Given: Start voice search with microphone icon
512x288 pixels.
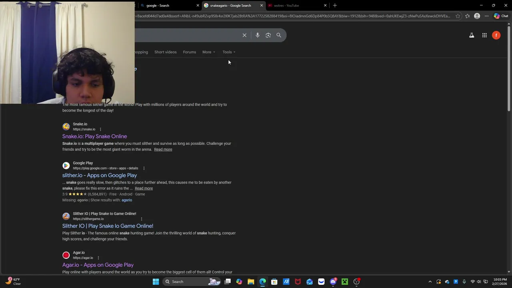Looking at the screenshot, I should [258, 35].
